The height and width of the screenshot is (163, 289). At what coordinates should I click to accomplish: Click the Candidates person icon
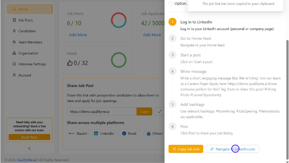pyautogui.click(x=14, y=31)
